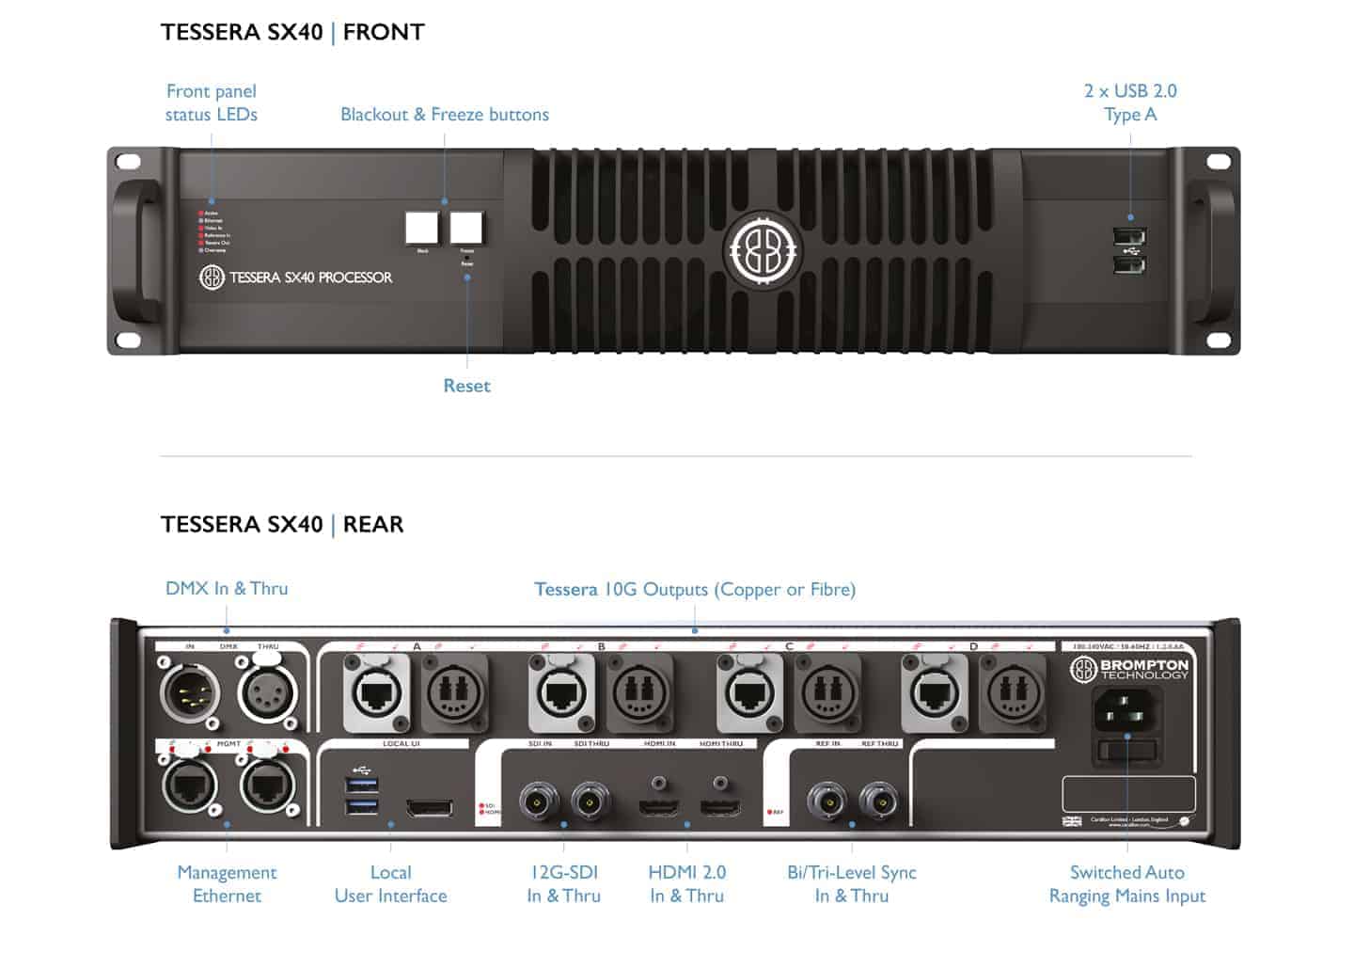Click the "HDMI 2.0 In & Thru" label
The width and height of the screenshot is (1354, 968).
(687, 884)
